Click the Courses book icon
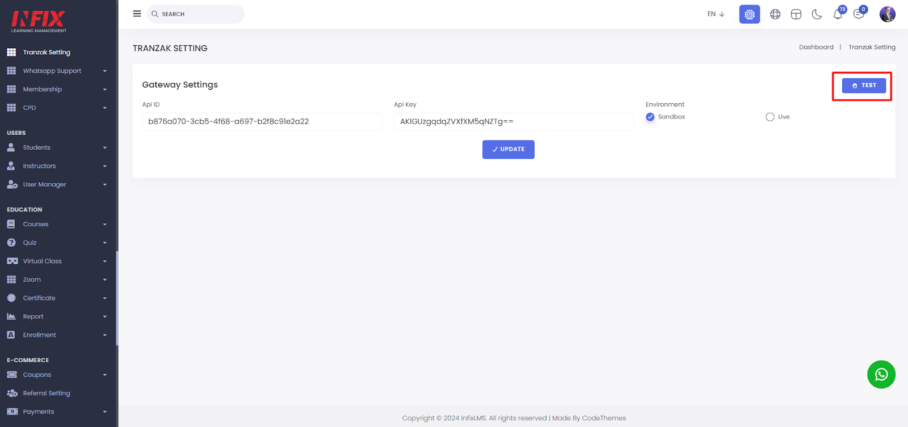Viewport: 908px width, 427px height. [11, 224]
